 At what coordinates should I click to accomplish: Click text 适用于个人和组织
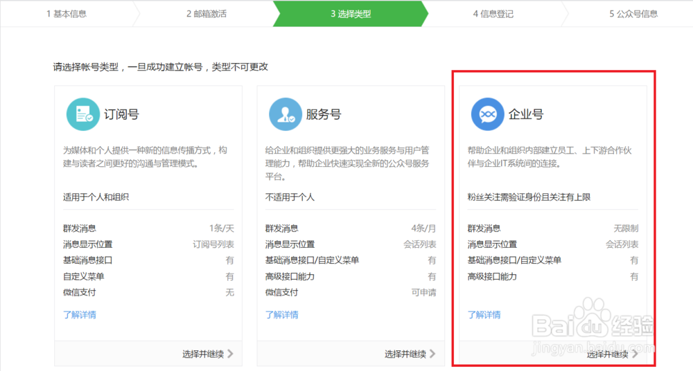96,197
